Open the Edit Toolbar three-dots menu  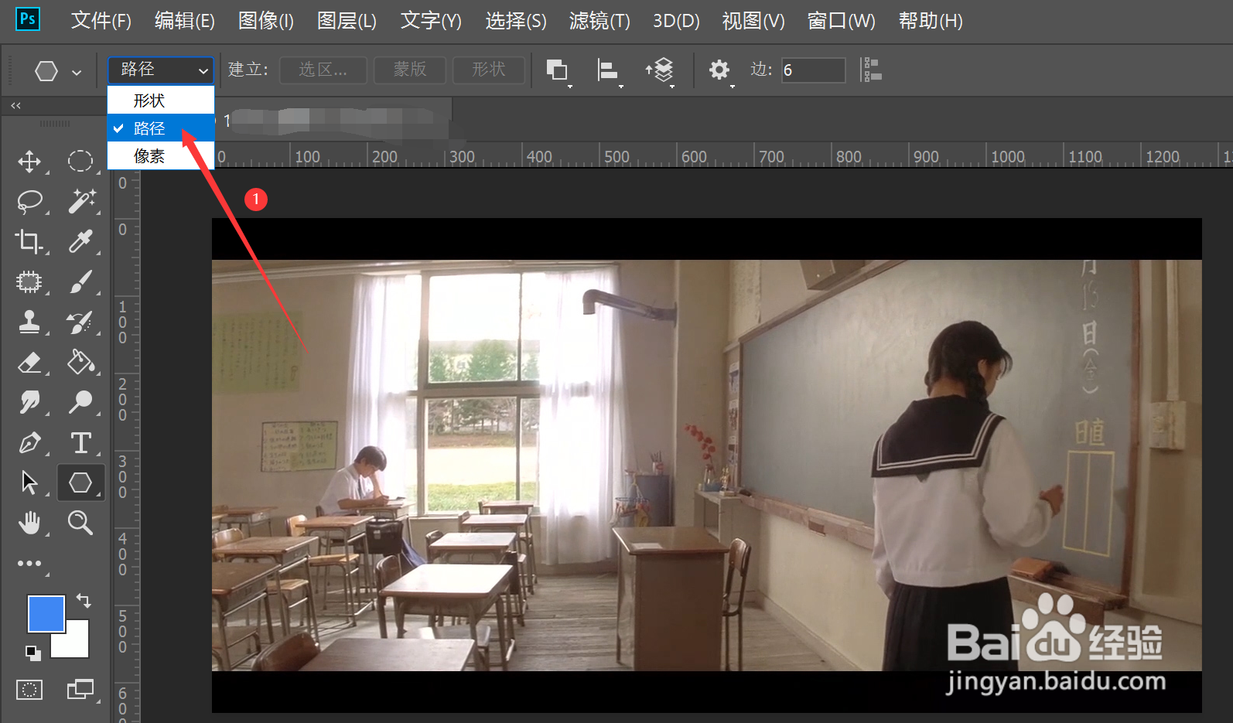[x=29, y=564]
